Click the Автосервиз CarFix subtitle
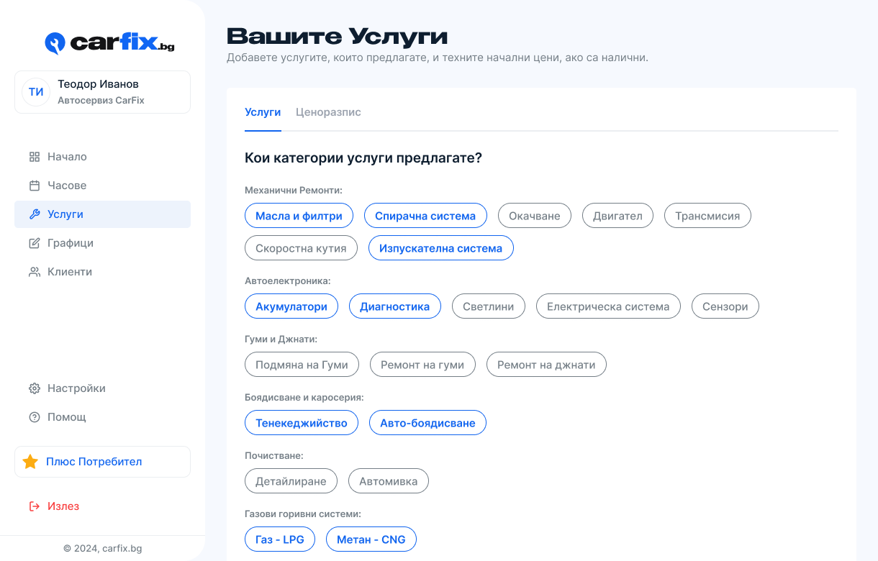Screen dimensions: 878x561 click(101, 101)
